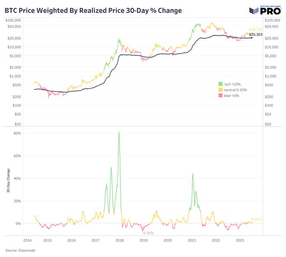
Task: Click the green bull >10% legend swatch
Action: click(x=221, y=84)
